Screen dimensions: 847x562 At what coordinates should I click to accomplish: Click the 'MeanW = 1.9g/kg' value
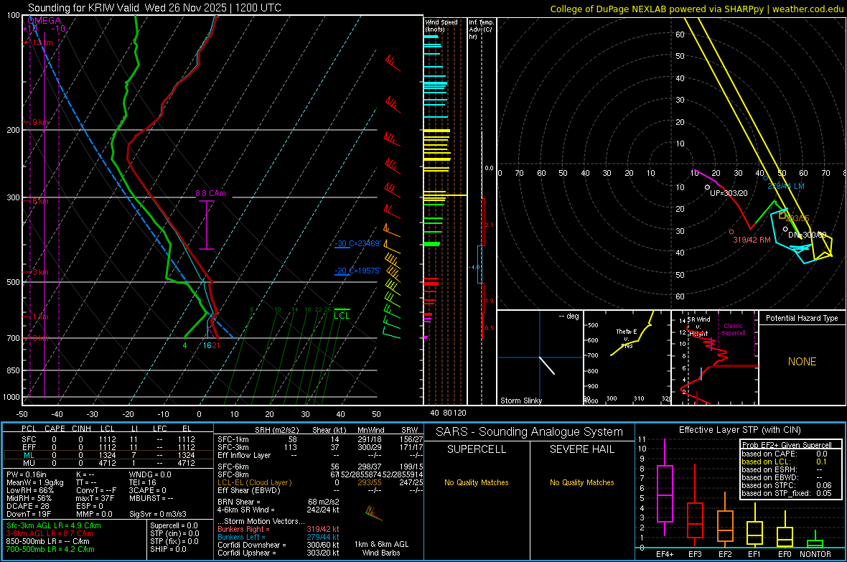click(x=34, y=482)
